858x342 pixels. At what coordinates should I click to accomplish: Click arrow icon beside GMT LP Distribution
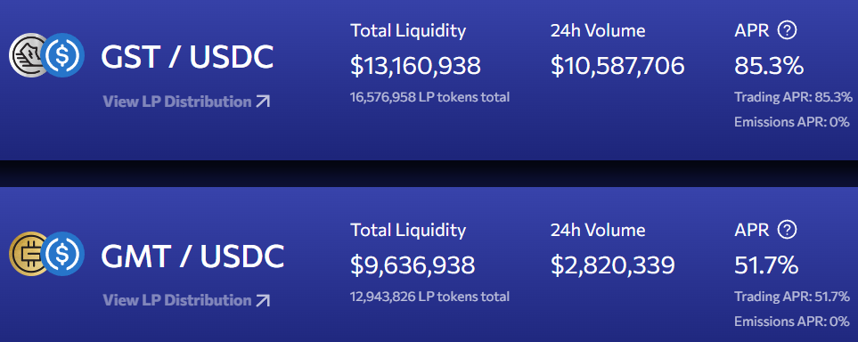pyautogui.click(x=263, y=300)
